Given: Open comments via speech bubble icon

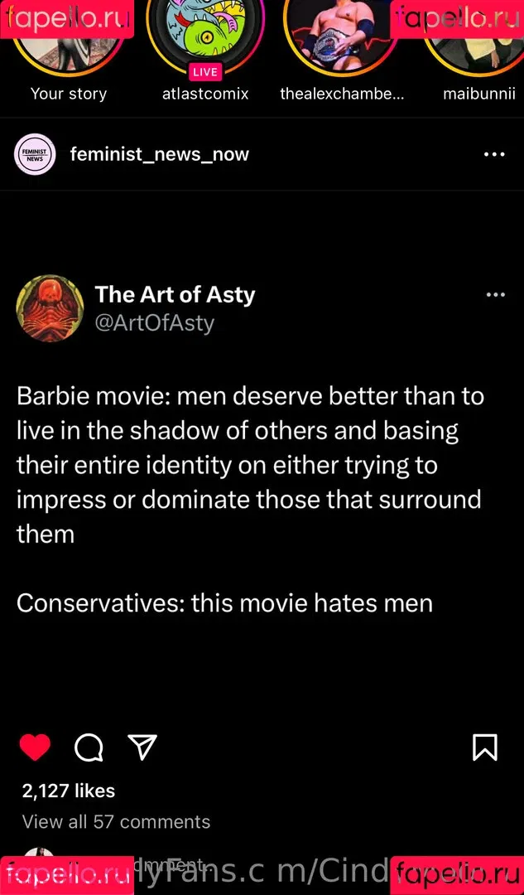Looking at the screenshot, I should 89,747.
